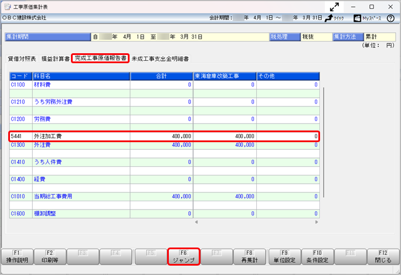
Task: Click the 工事原価集計表 title bar document icon
Action: coord(8,7)
